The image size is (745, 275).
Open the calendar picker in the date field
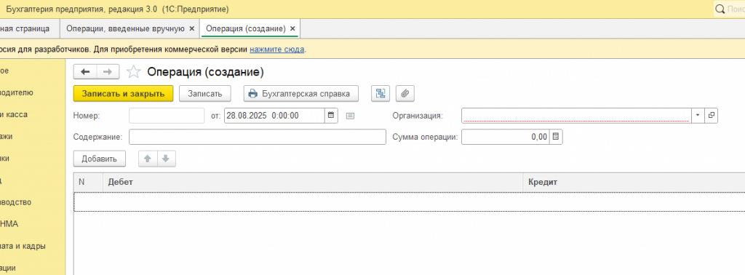(x=332, y=116)
